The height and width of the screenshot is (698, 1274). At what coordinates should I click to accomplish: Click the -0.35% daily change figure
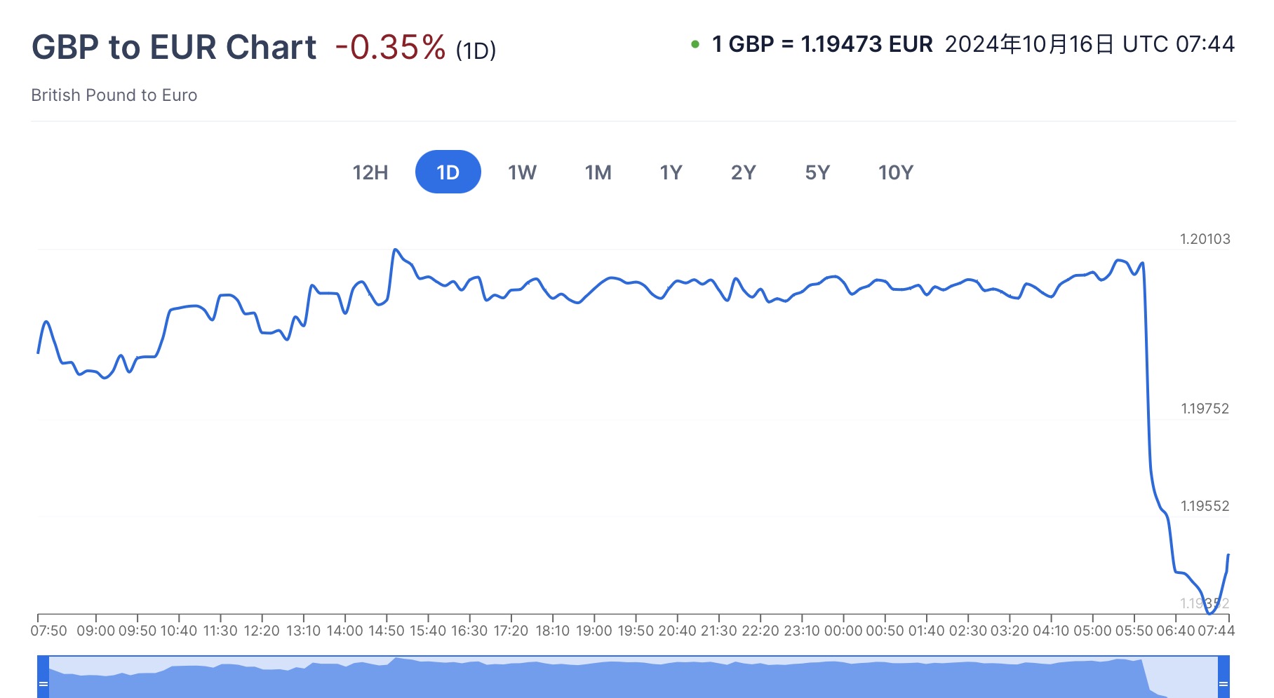click(390, 48)
